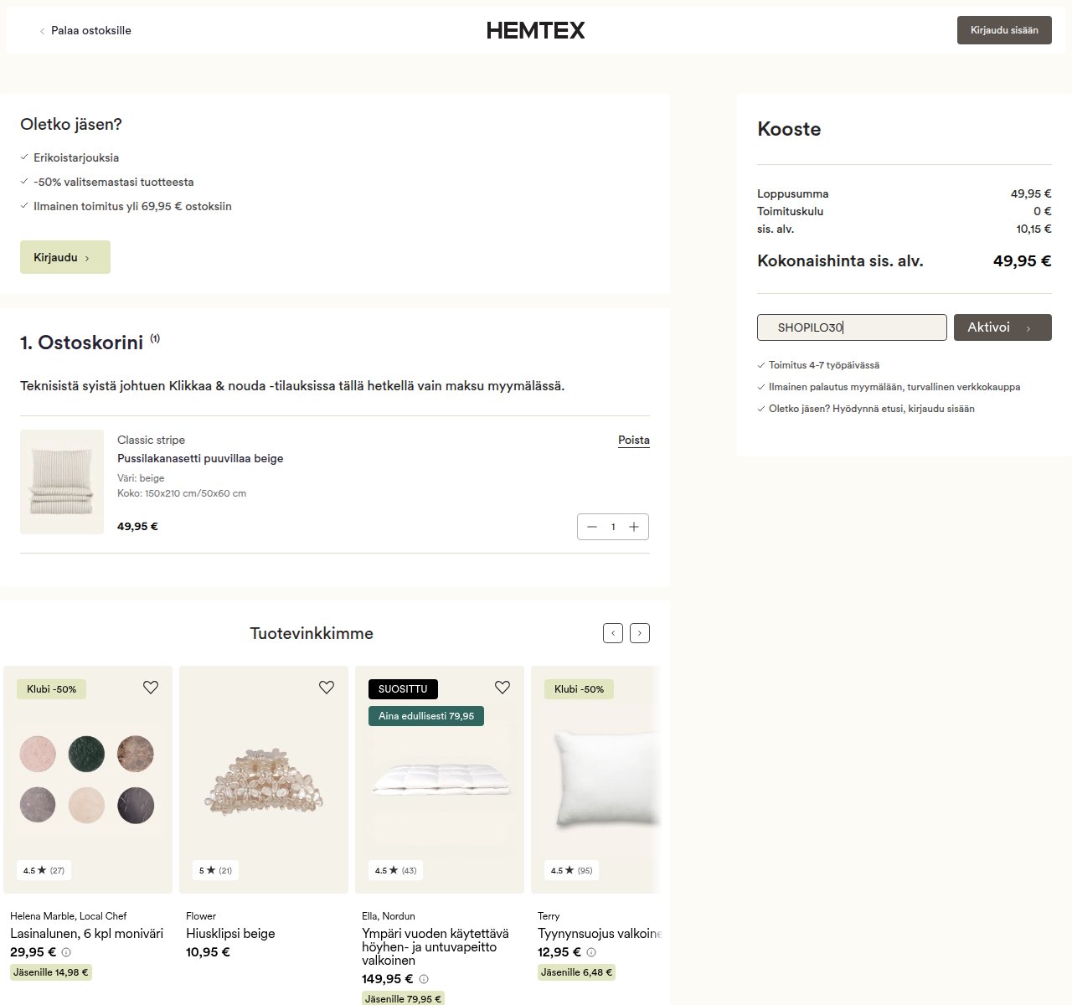Click info icon next to 149,95 € price
The height and width of the screenshot is (1005, 1072).
click(424, 979)
